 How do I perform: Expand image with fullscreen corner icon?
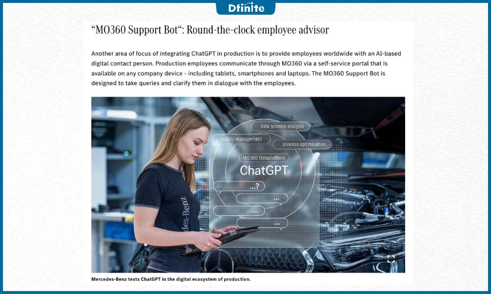391,259
